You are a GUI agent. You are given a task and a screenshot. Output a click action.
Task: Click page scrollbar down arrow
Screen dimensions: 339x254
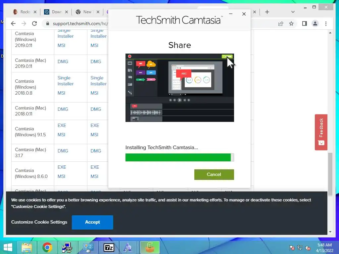(330, 232)
